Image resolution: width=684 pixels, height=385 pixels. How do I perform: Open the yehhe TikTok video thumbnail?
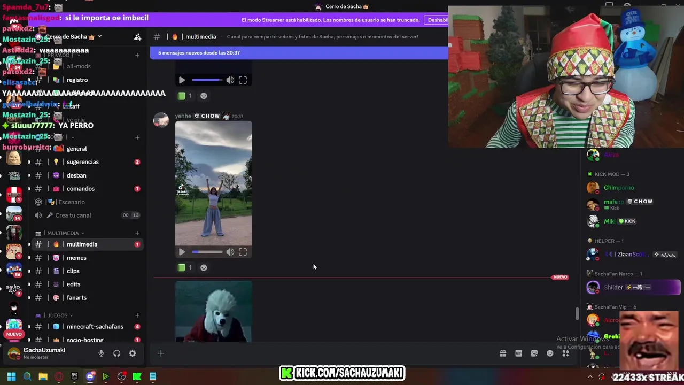click(214, 183)
